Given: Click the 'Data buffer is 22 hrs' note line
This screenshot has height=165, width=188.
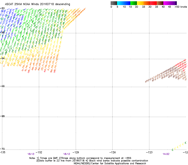Looking at the screenshot, I should tap(92, 161).
